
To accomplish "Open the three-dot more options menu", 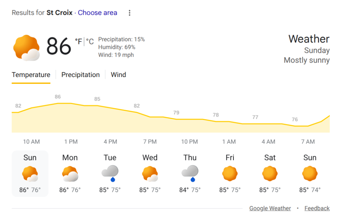I will 129,13.
